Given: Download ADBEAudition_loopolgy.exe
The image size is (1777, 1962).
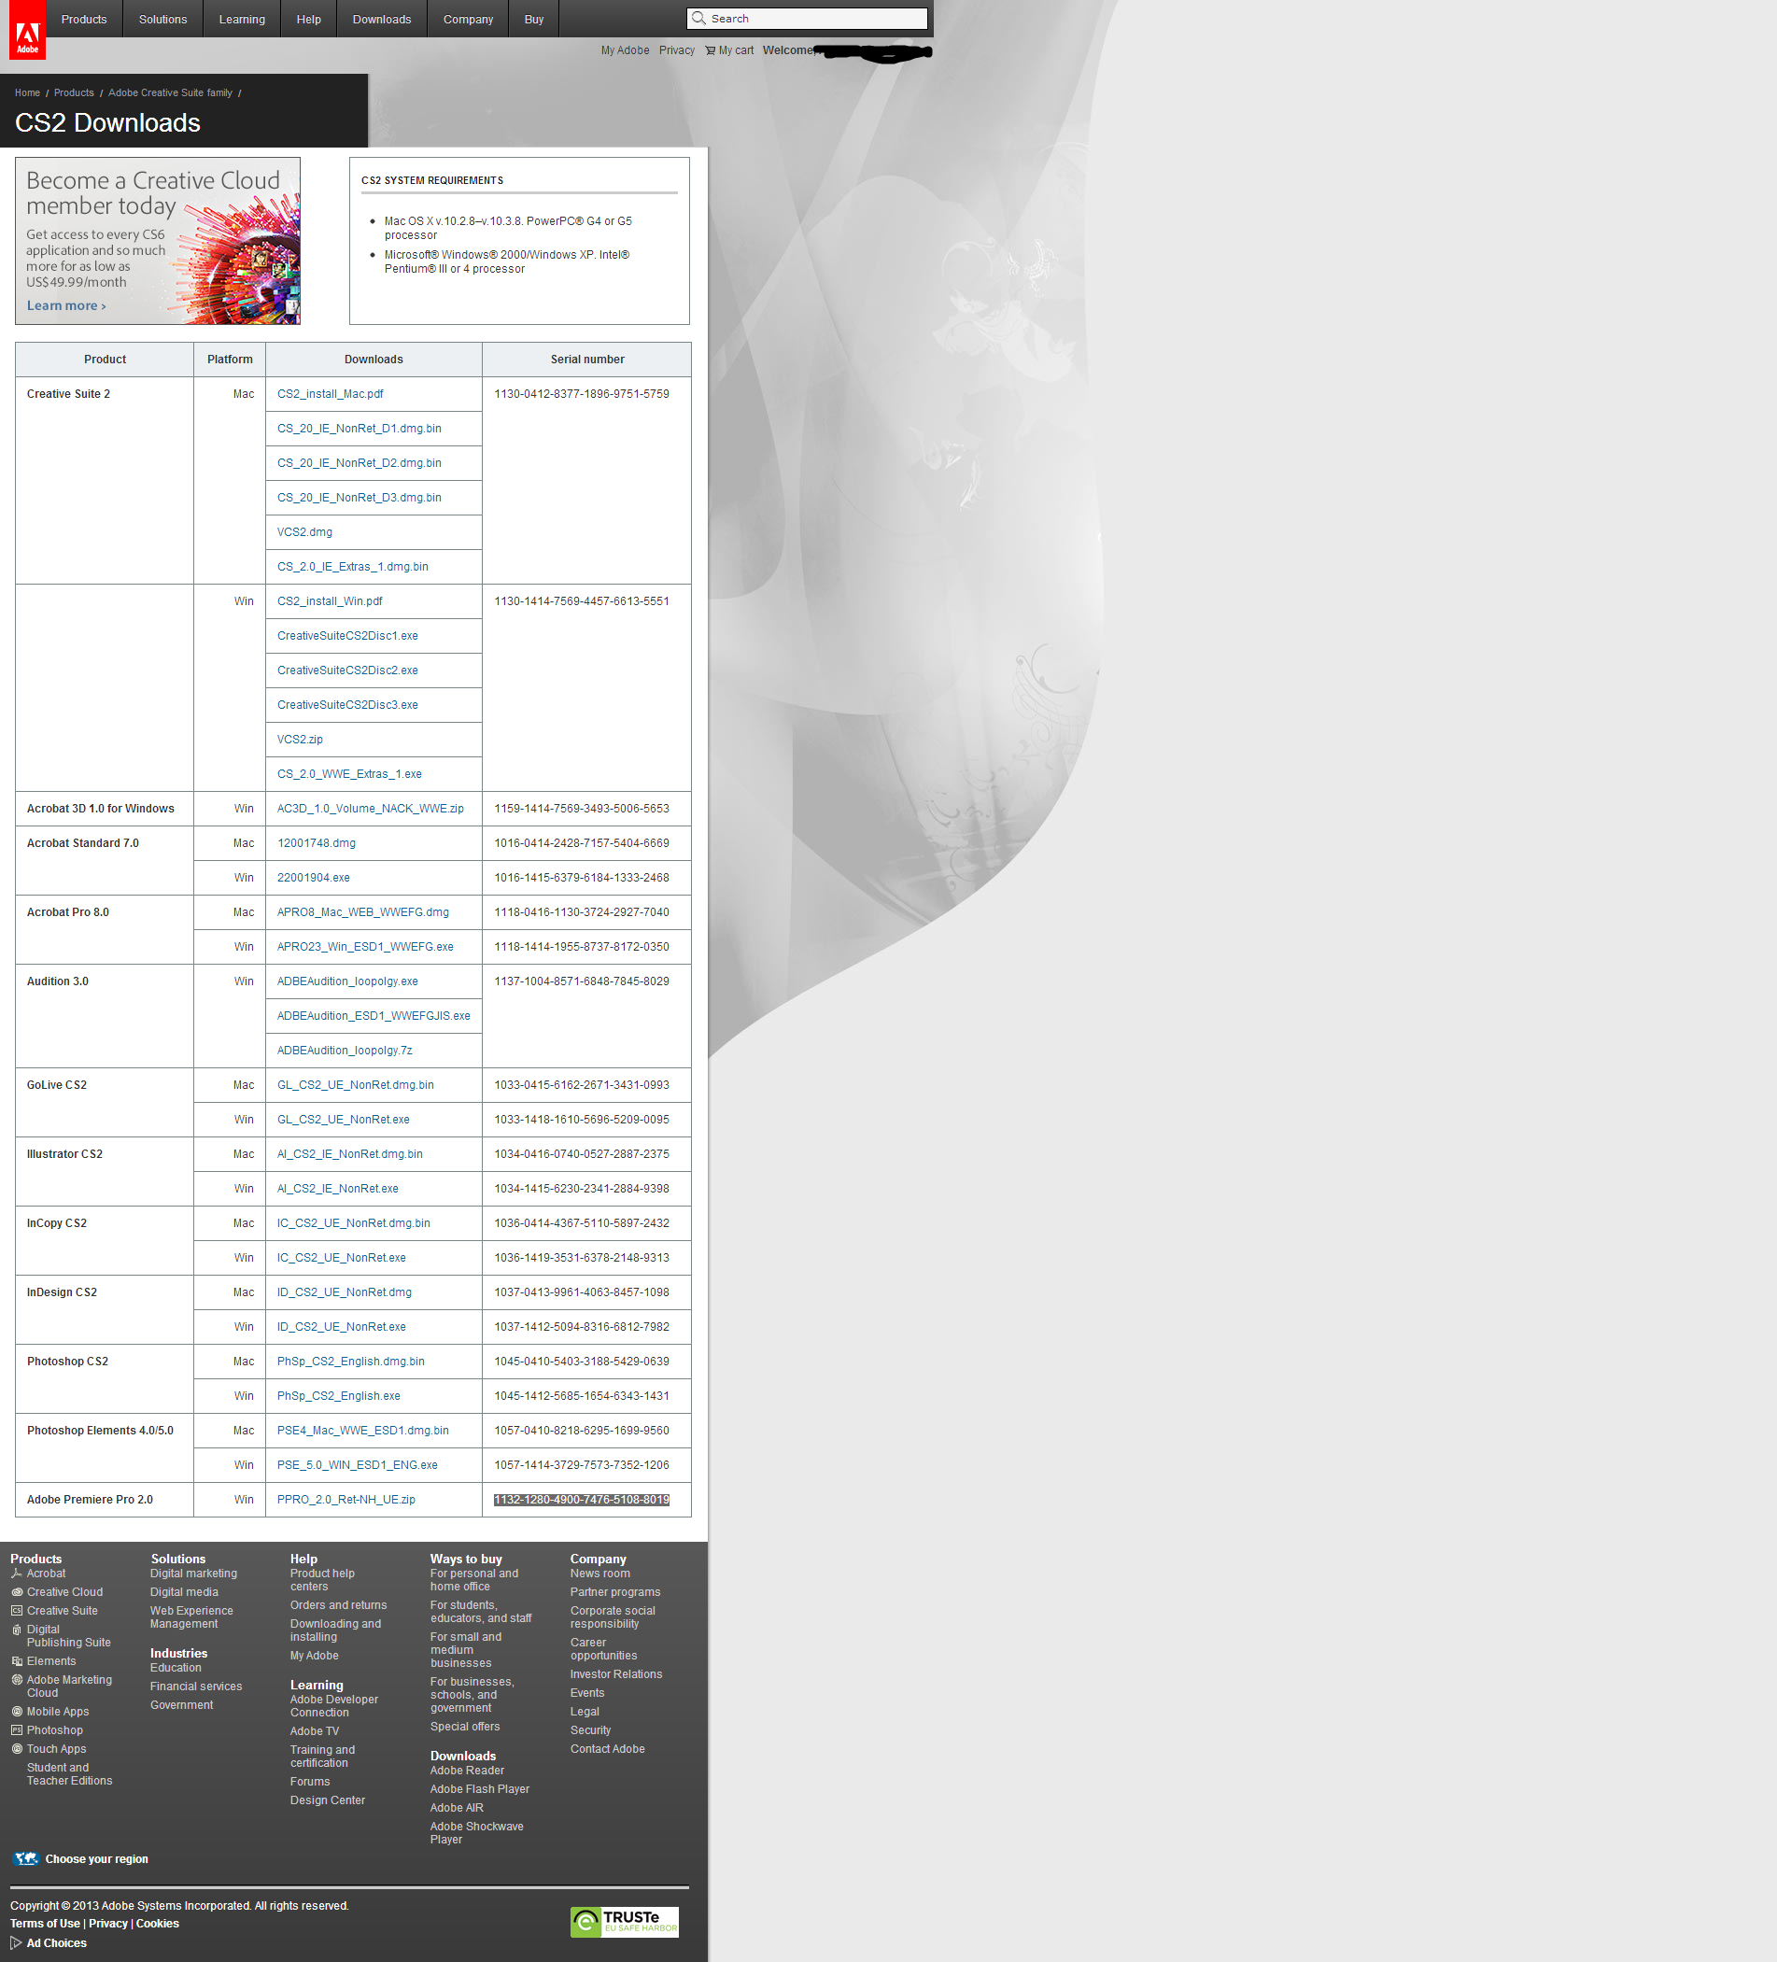Looking at the screenshot, I should (x=347, y=981).
